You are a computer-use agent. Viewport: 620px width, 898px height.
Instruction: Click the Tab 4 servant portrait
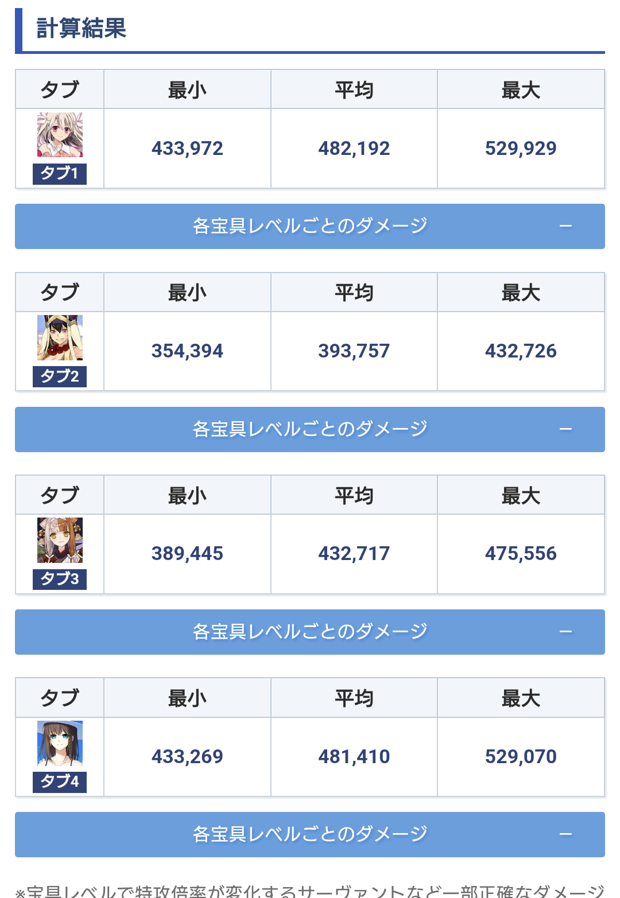point(60,743)
